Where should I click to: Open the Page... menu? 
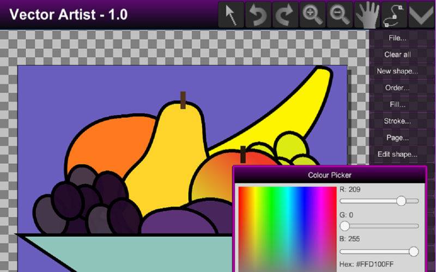[398, 138]
